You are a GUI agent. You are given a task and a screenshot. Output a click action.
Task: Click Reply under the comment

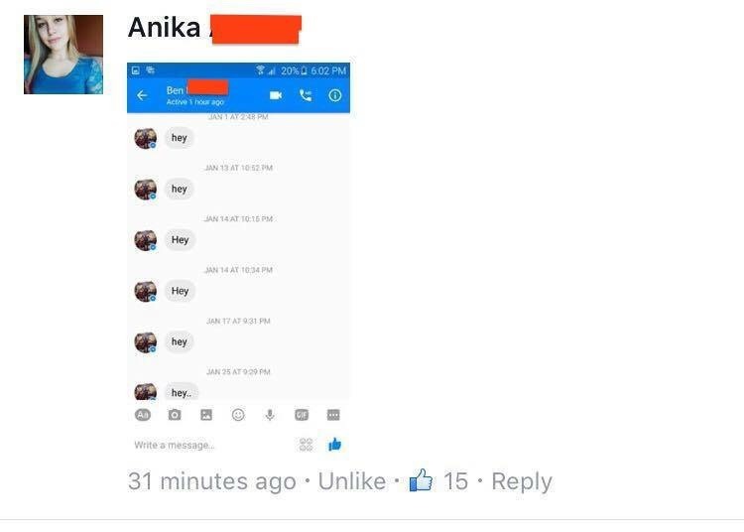pyautogui.click(x=522, y=481)
